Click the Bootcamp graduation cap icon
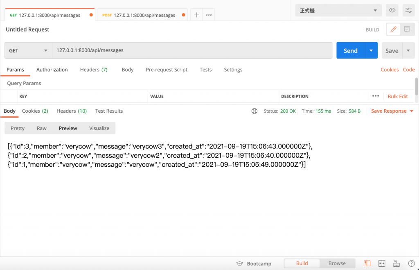Screen dimensions: 419x270 [x=240, y=263]
